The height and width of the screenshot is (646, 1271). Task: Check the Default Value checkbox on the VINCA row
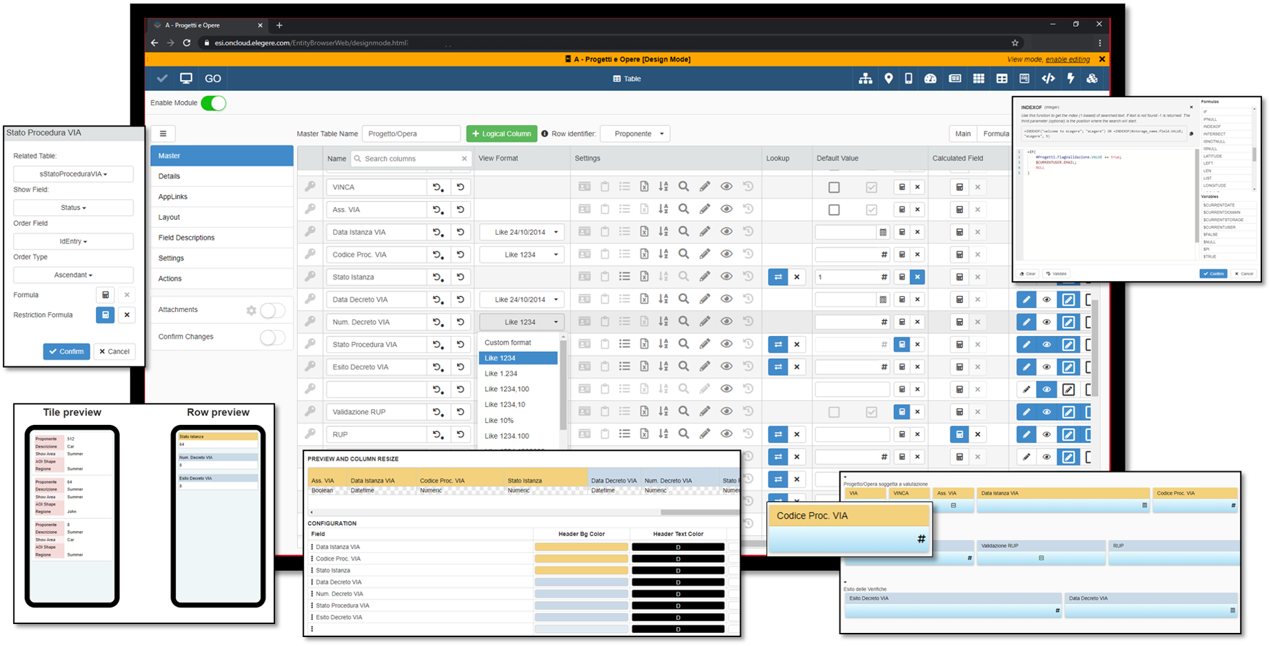[835, 187]
